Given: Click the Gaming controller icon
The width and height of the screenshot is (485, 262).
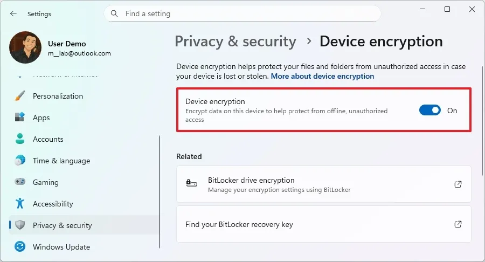Looking at the screenshot, I should [20, 182].
